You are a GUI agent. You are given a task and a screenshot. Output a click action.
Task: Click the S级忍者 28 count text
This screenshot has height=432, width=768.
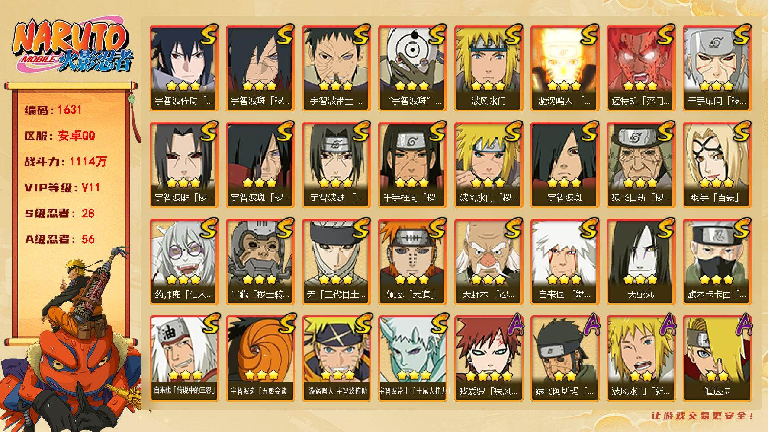59,213
